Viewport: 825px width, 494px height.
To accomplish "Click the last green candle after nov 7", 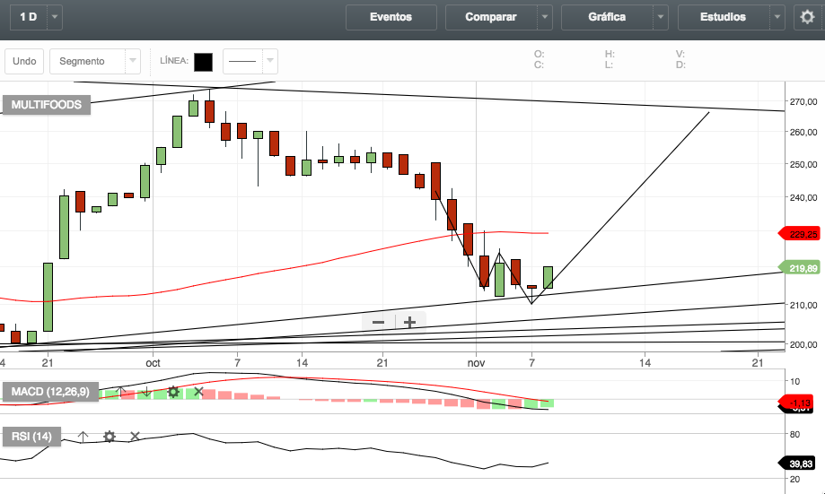I will pos(548,277).
